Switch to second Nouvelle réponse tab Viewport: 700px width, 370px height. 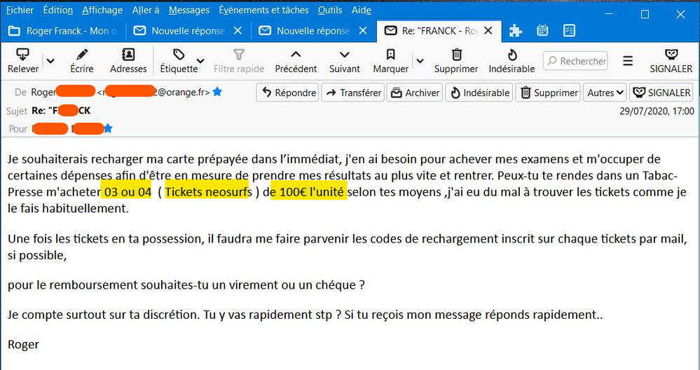(306, 31)
